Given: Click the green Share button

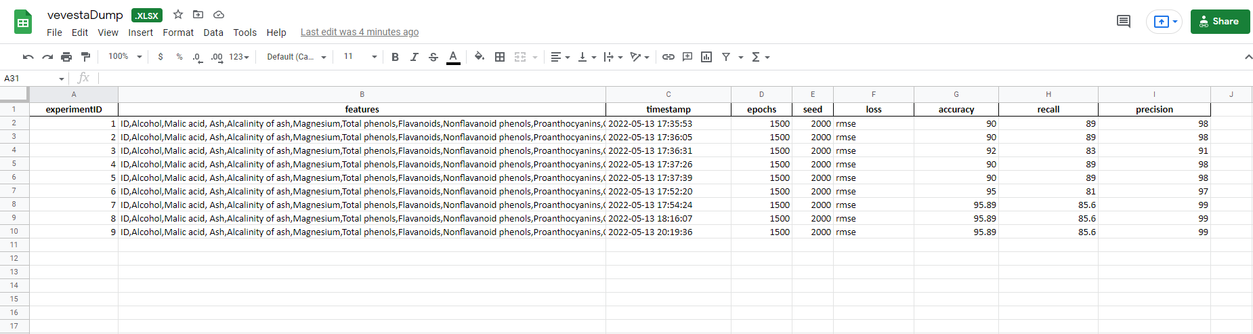Looking at the screenshot, I should [x=1220, y=22].
